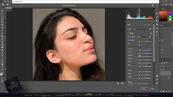Click the Temperature slider handle

139,42
